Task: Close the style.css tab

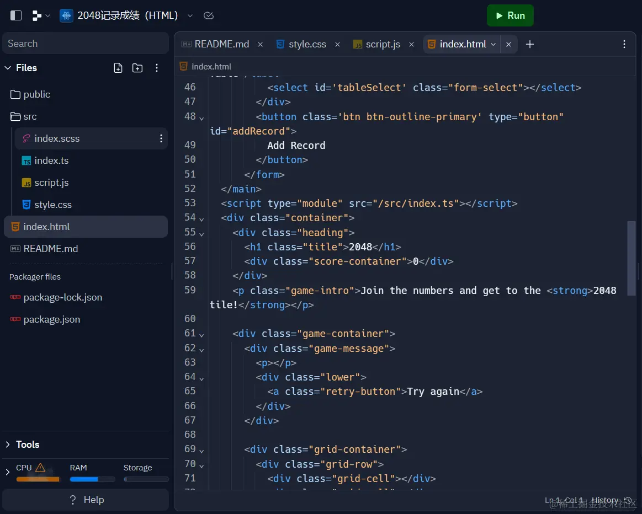Action: pyautogui.click(x=337, y=44)
